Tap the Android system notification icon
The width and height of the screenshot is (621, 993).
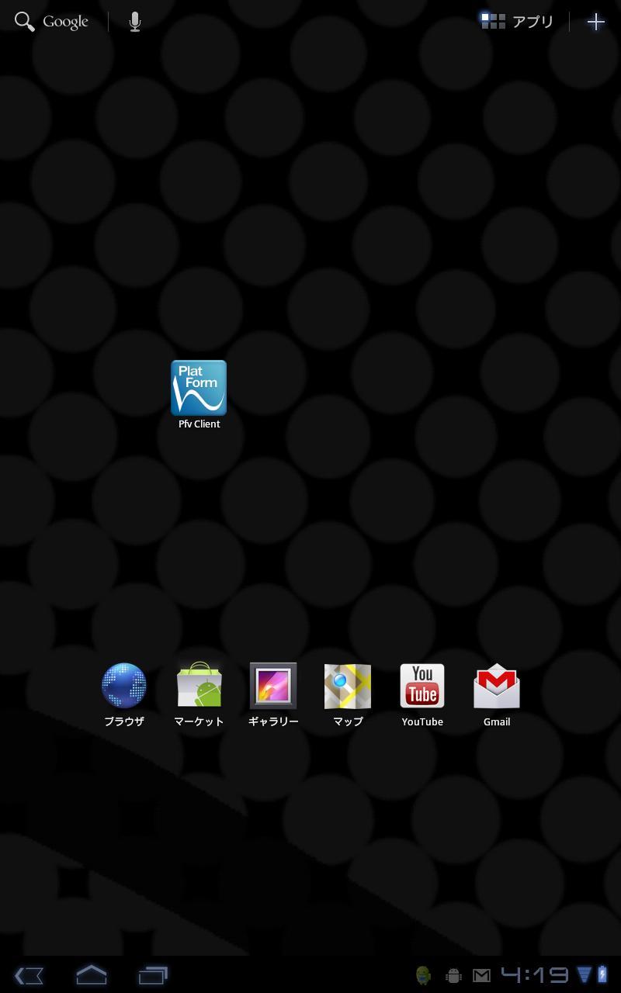pyautogui.click(x=424, y=975)
